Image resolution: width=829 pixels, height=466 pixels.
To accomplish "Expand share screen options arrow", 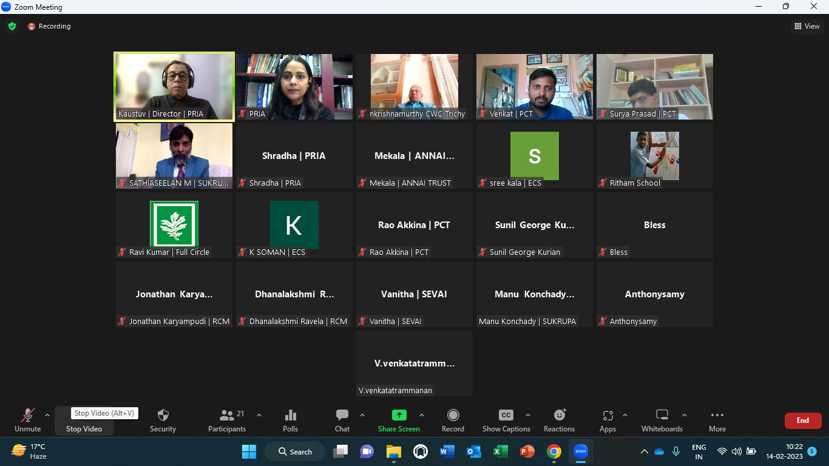I will click(x=422, y=415).
